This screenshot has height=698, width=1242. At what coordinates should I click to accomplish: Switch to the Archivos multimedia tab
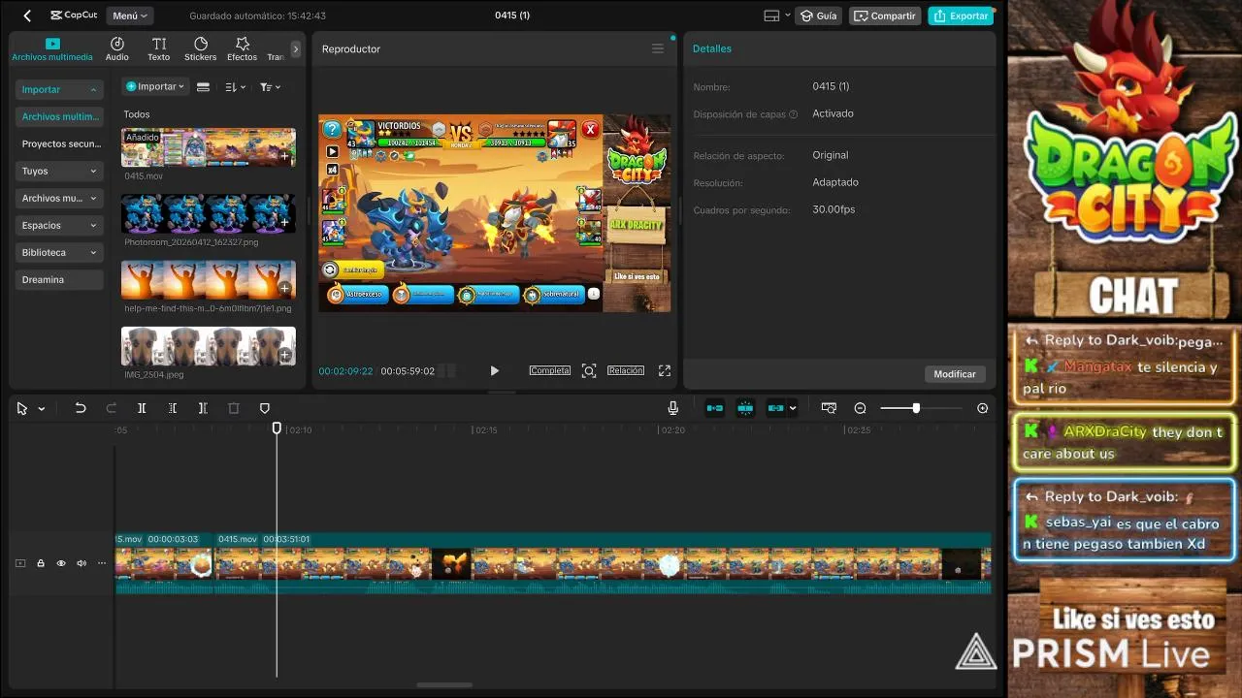point(52,49)
